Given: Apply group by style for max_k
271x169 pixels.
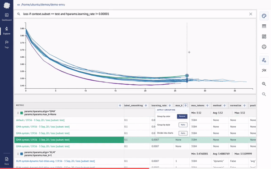Looking at the screenshot, I should [x=183, y=125].
